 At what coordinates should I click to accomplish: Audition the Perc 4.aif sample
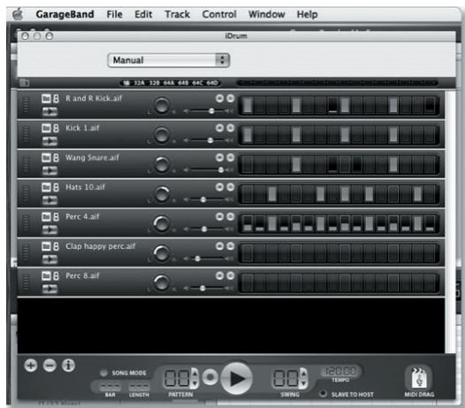50,230
